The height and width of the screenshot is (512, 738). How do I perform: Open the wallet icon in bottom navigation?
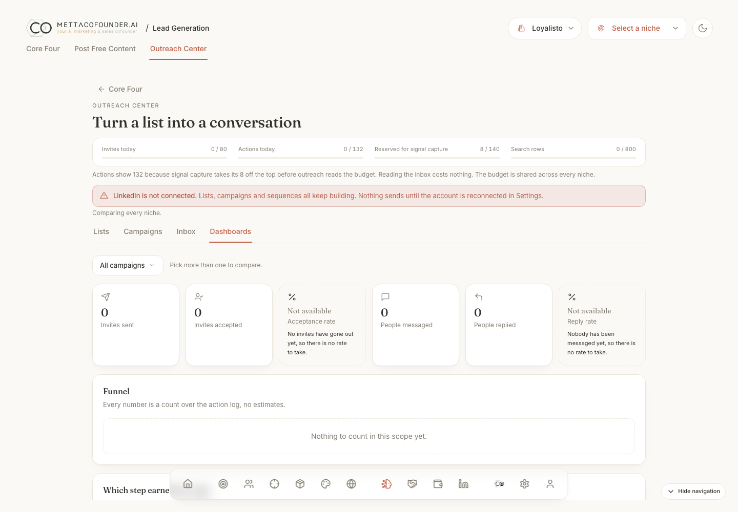coord(438,484)
